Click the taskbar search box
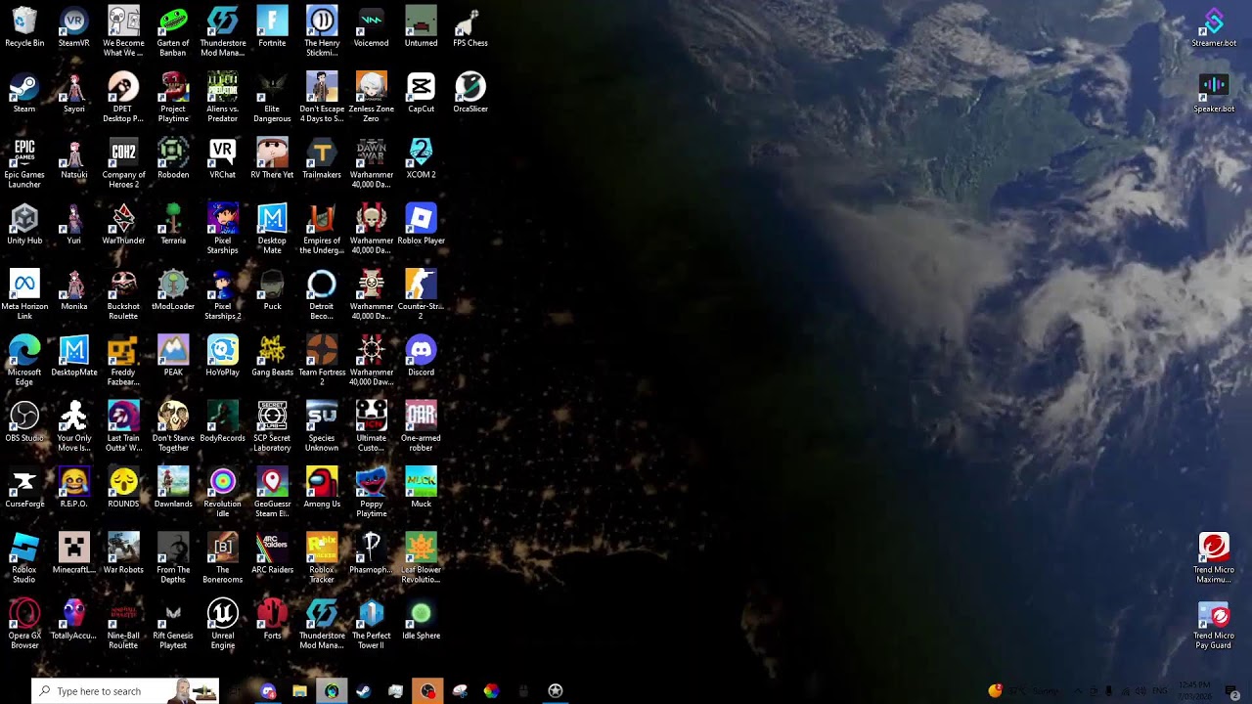 click(x=125, y=691)
